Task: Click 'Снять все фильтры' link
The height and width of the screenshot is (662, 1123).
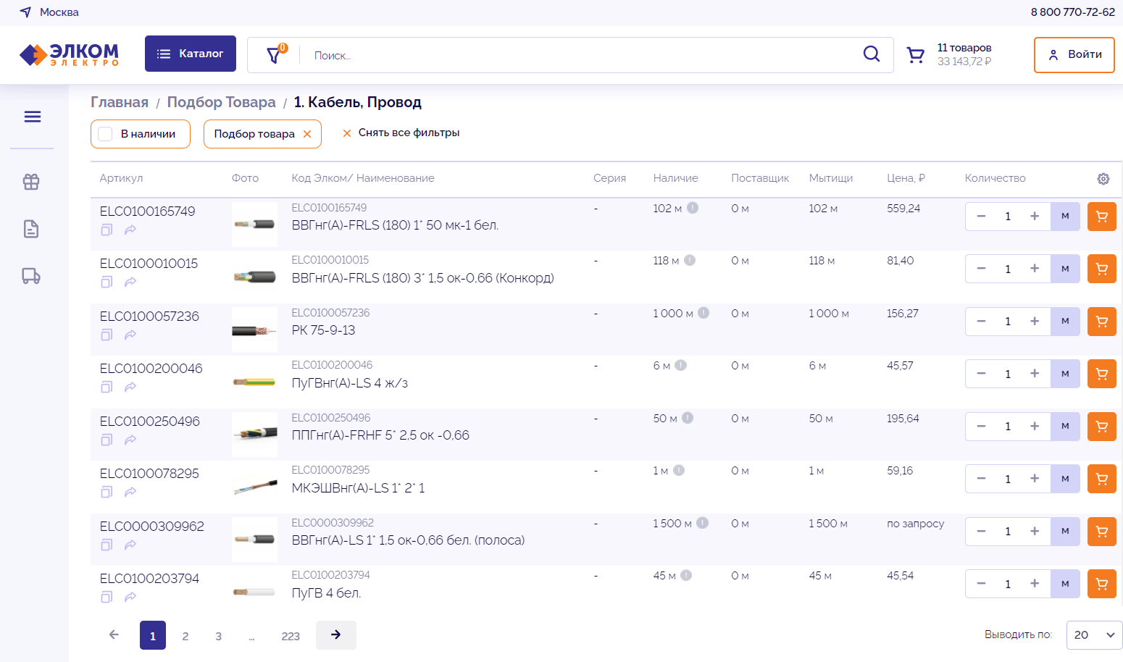Action: (401, 133)
